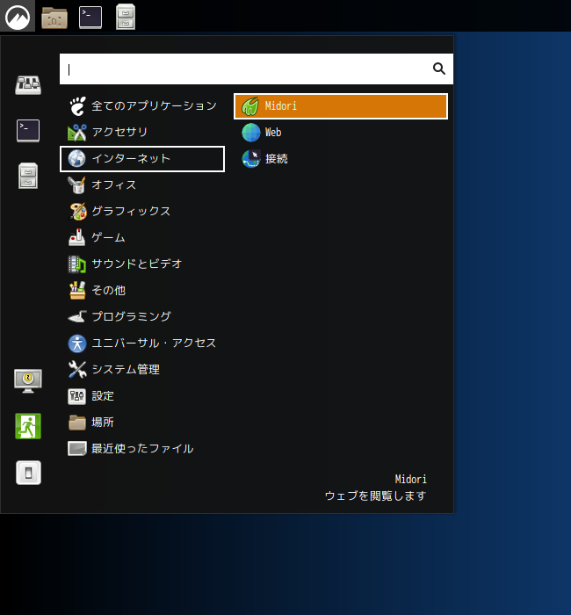The height and width of the screenshot is (615, 571).
Task: Select the インターネット category
Action: click(x=142, y=159)
